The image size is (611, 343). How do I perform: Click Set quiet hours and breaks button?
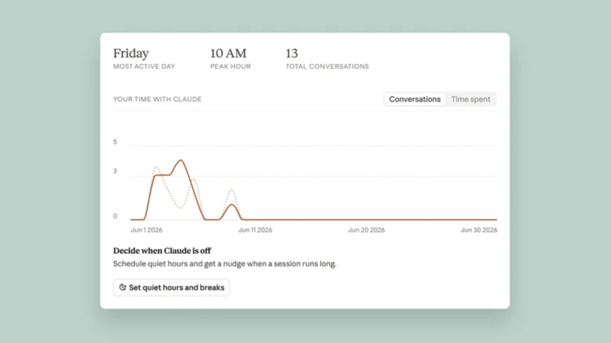171,288
